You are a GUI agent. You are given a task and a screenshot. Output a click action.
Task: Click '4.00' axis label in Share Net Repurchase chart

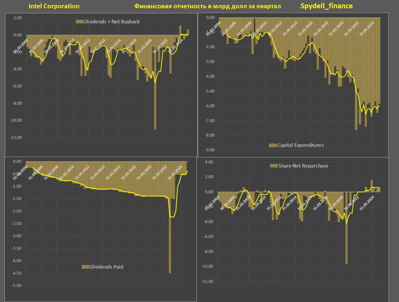pyautogui.click(x=209, y=162)
